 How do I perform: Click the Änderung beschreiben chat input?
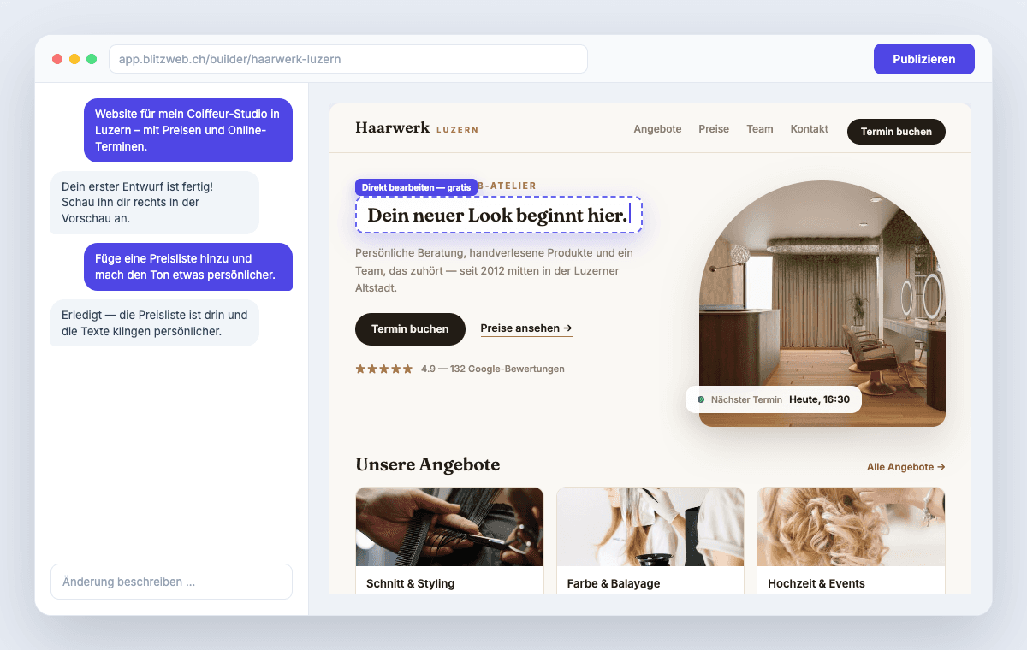171,582
